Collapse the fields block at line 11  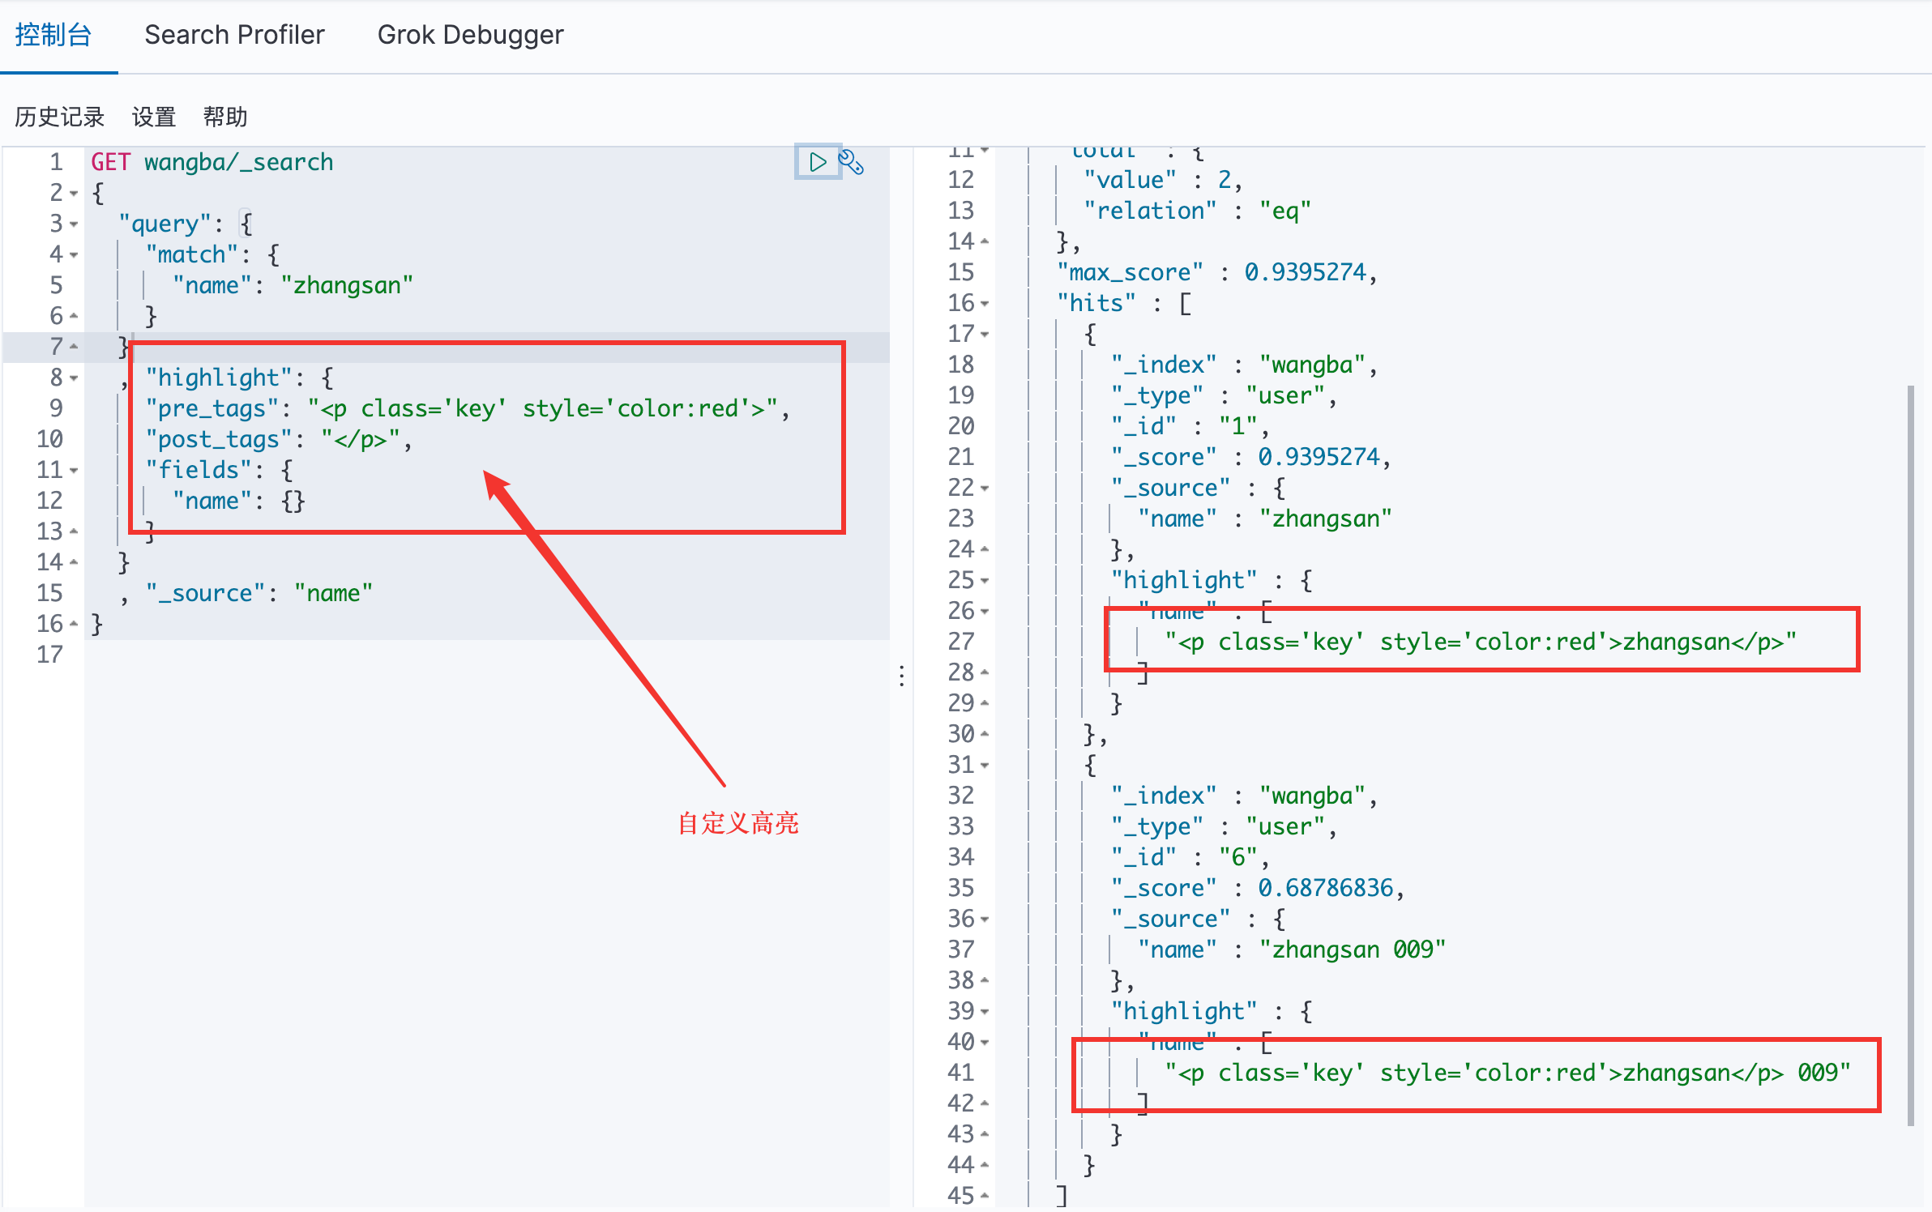(75, 471)
